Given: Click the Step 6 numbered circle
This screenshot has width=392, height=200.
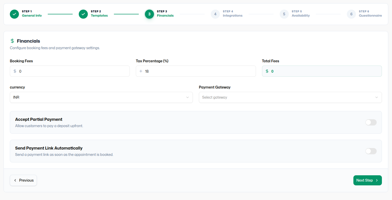Looking at the screenshot, I should pyautogui.click(x=351, y=14).
